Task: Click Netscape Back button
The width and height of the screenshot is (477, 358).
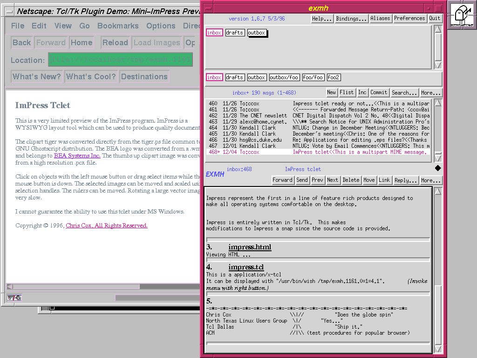Action: pos(21,42)
